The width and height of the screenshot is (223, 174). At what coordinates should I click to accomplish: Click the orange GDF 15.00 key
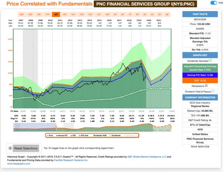click(x=200, y=80)
